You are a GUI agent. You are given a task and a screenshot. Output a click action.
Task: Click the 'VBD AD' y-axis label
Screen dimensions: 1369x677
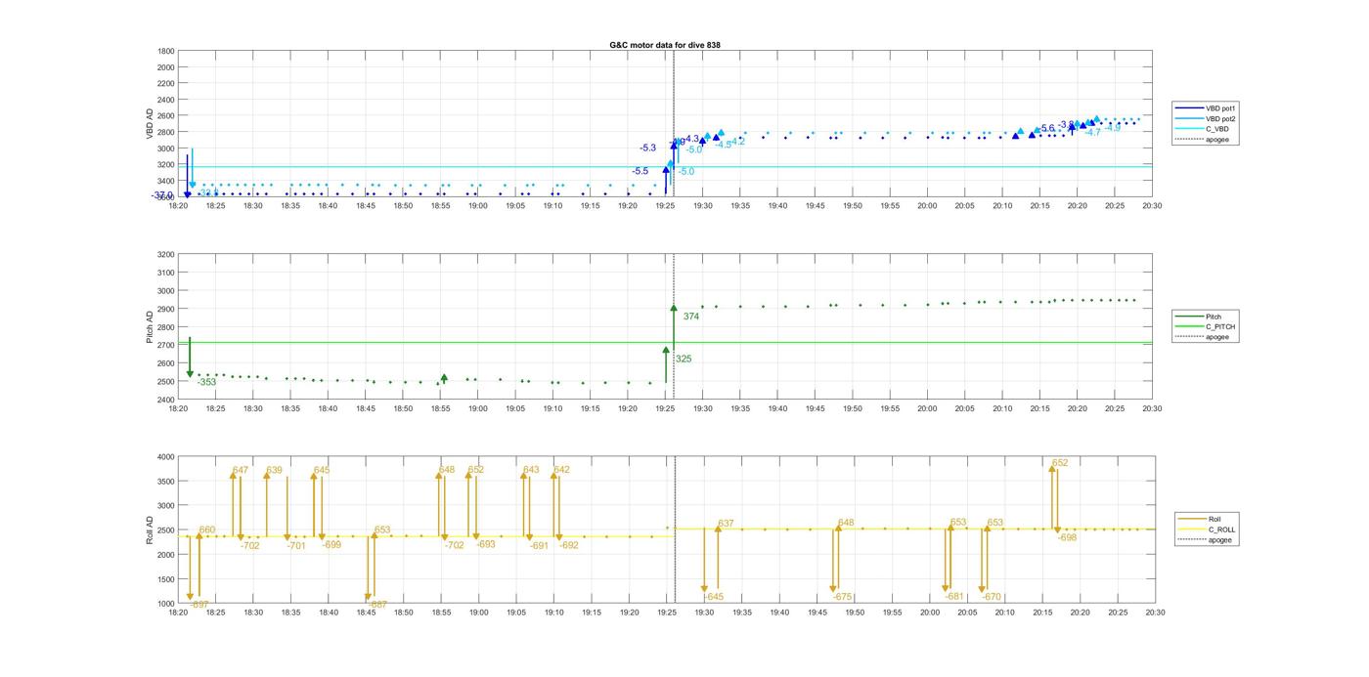click(x=151, y=123)
